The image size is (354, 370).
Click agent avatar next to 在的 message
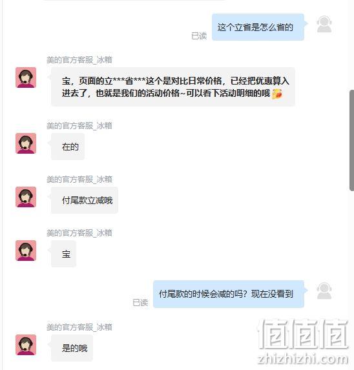point(26,143)
